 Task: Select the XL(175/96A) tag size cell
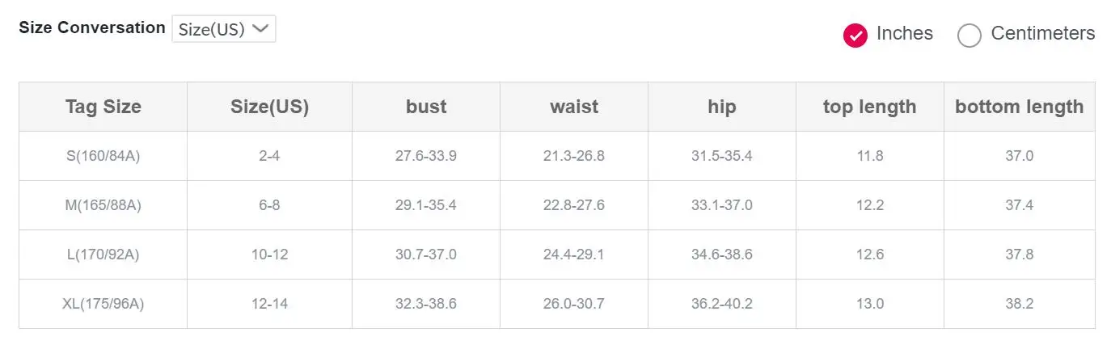[103, 304]
